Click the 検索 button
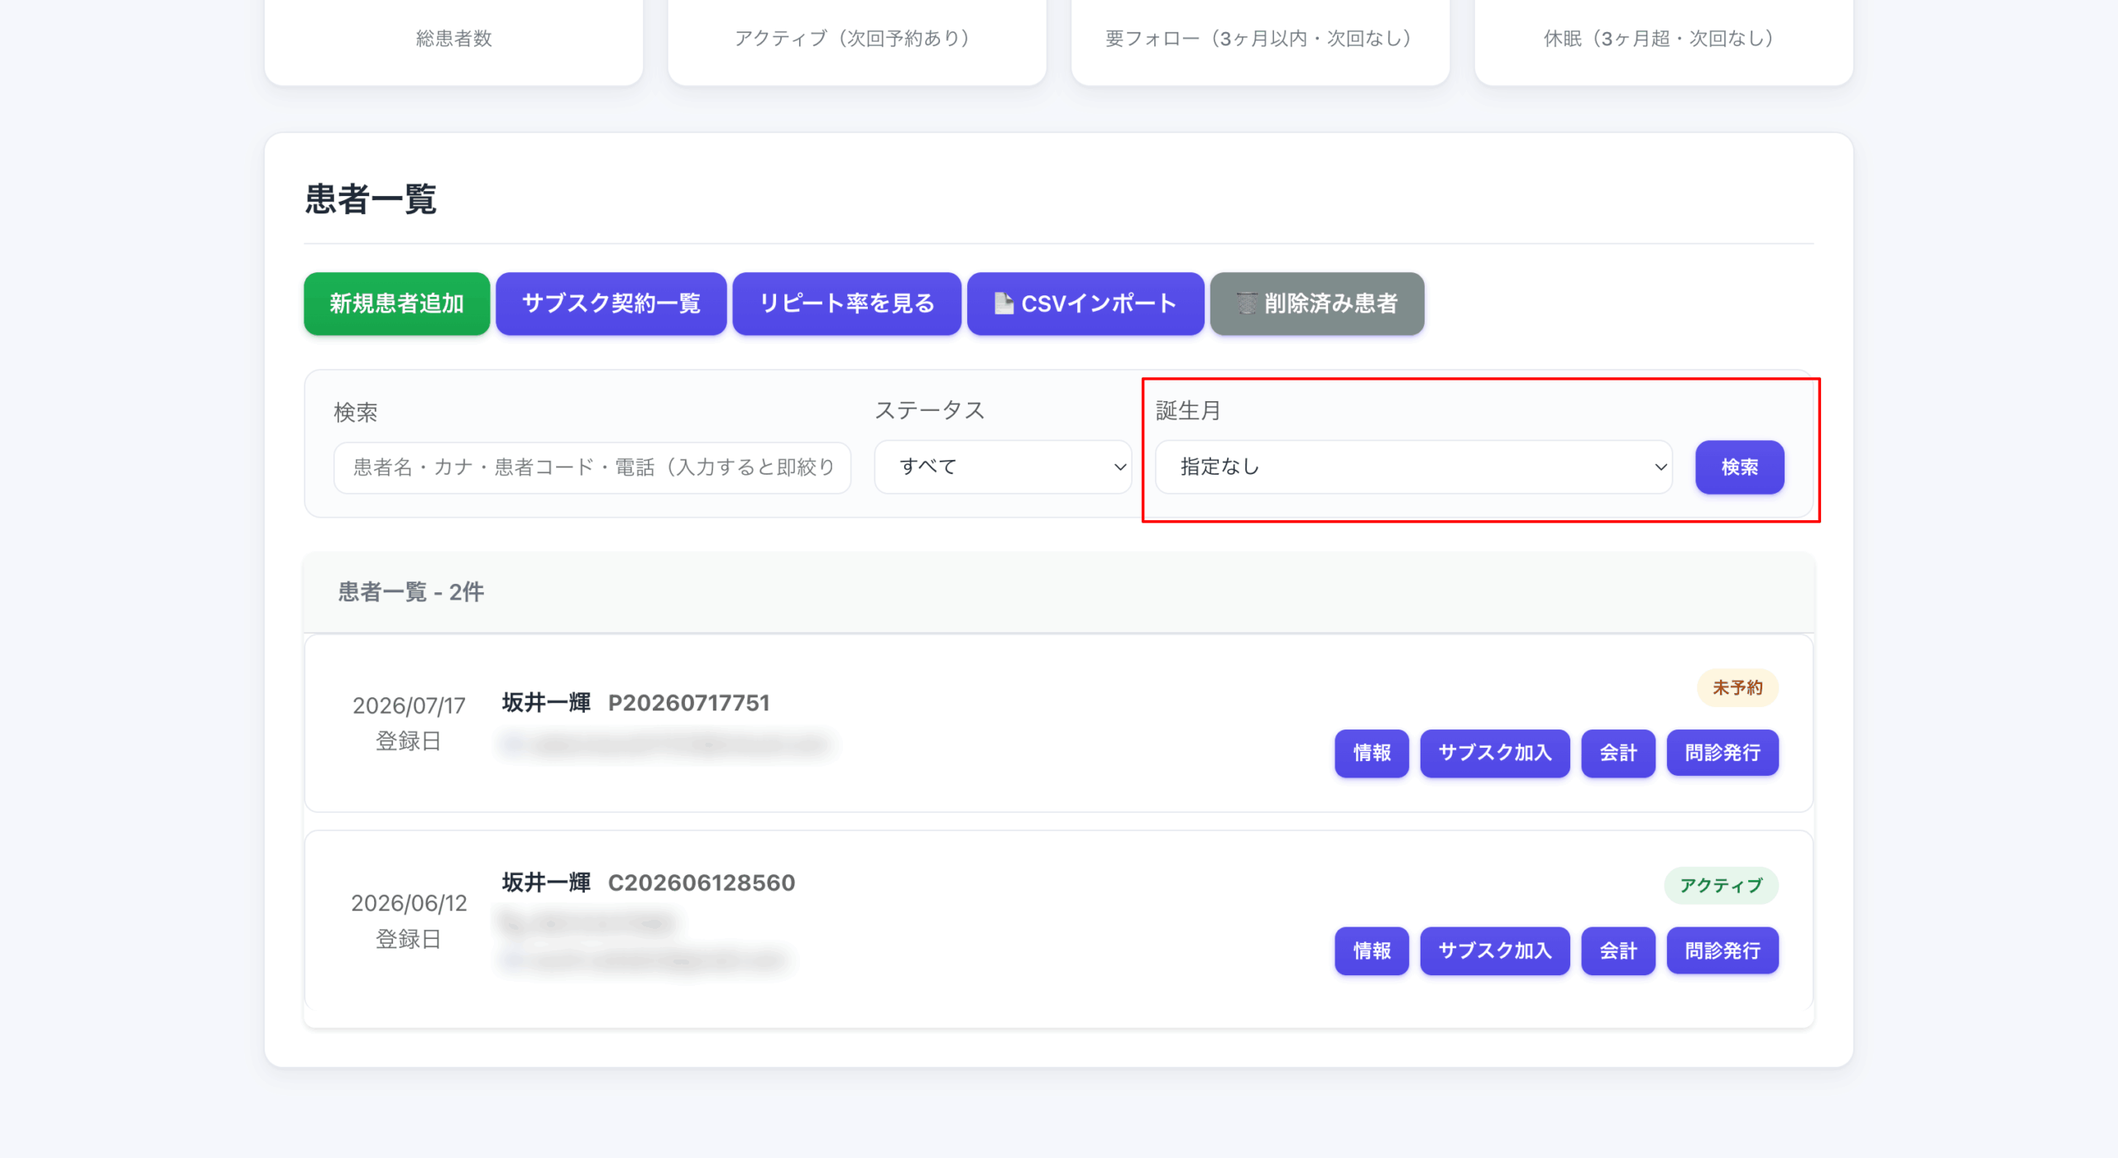The width and height of the screenshot is (2118, 1158). [1739, 467]
